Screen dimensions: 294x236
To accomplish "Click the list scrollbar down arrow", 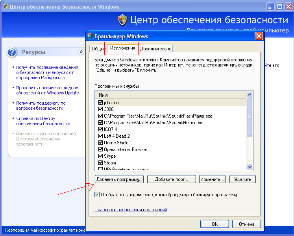I will [x=250, y=167].
